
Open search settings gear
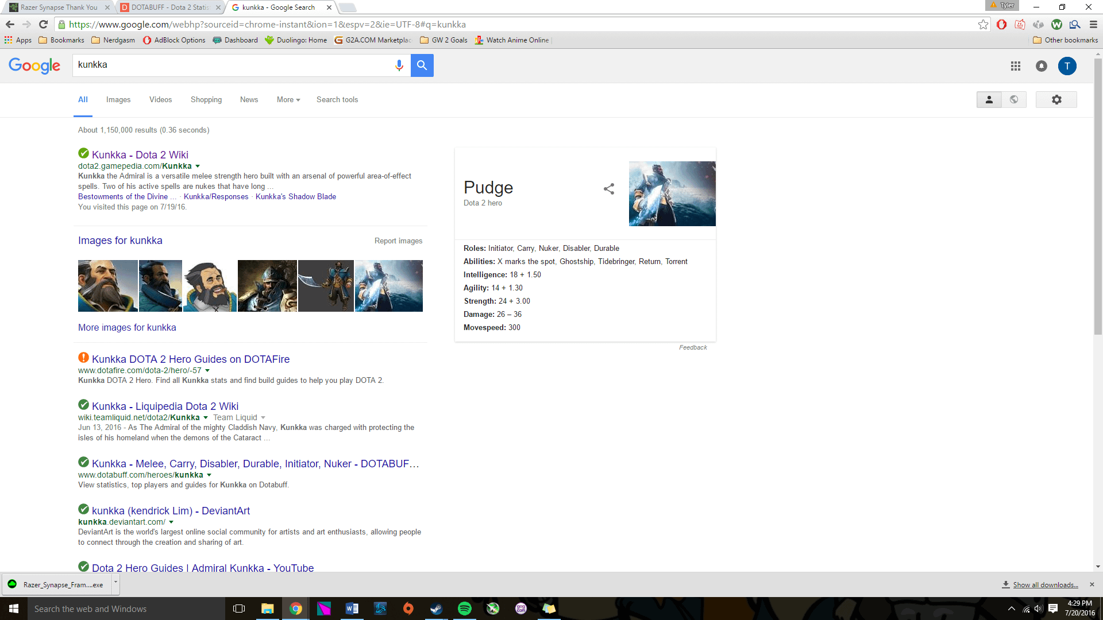(x=1056, y=99)
